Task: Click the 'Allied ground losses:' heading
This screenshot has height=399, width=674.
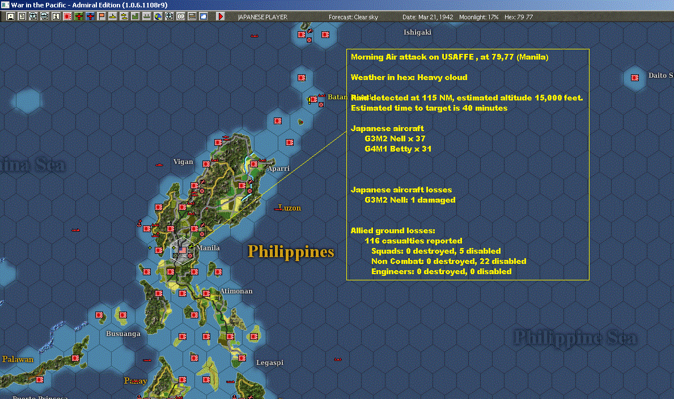Action: [x=393, y=230]
